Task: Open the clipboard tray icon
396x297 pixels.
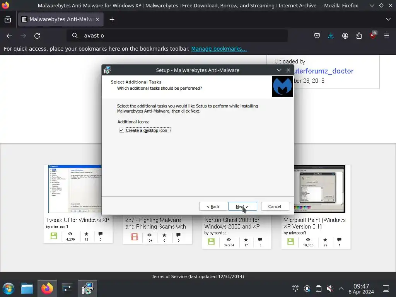Action: tap(319, 288)
